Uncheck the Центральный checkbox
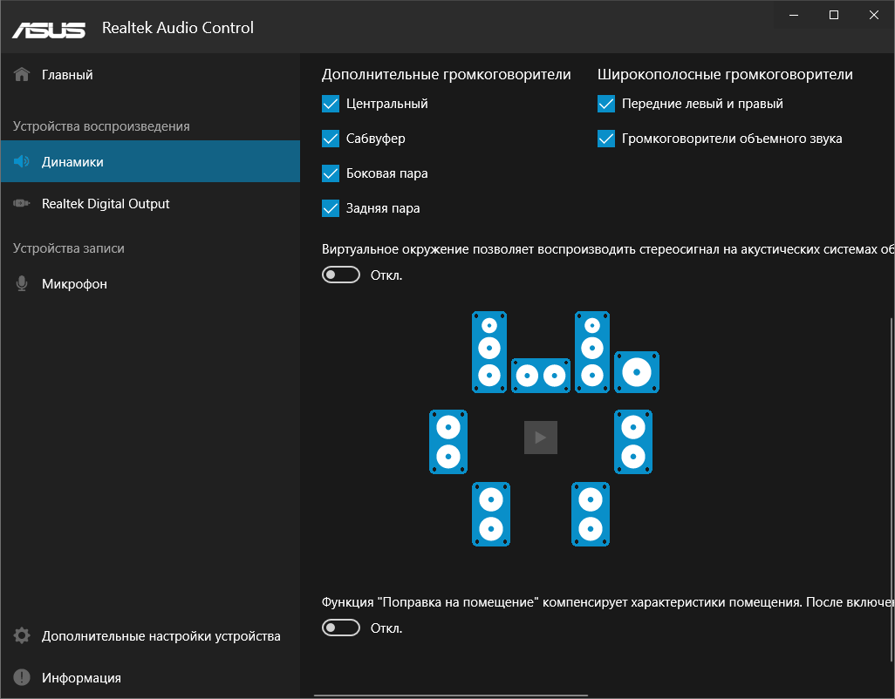 coord(331,104)
